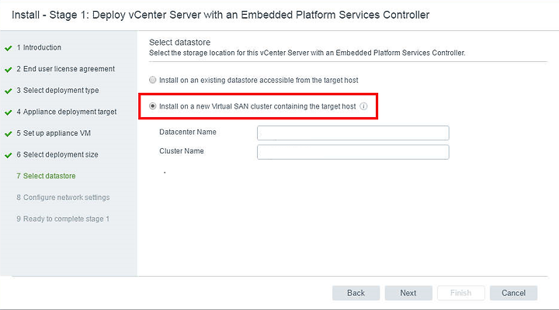559x310 pixels.
Task: Click the Virtual SAN info icon
Action: coord(363,106)
